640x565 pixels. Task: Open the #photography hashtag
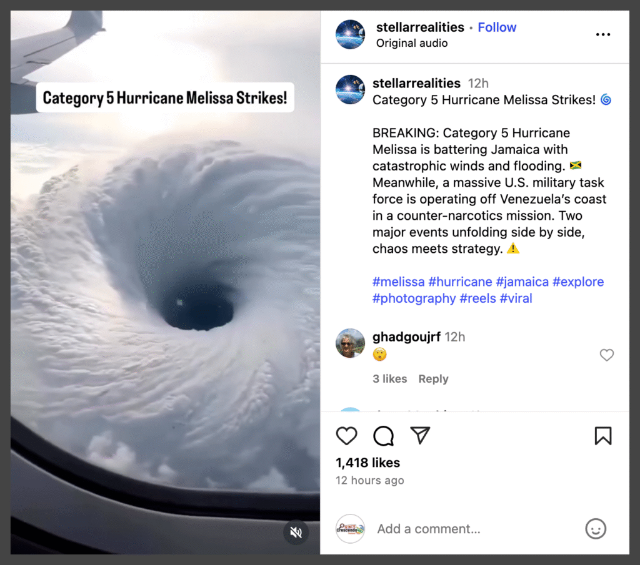414,298
